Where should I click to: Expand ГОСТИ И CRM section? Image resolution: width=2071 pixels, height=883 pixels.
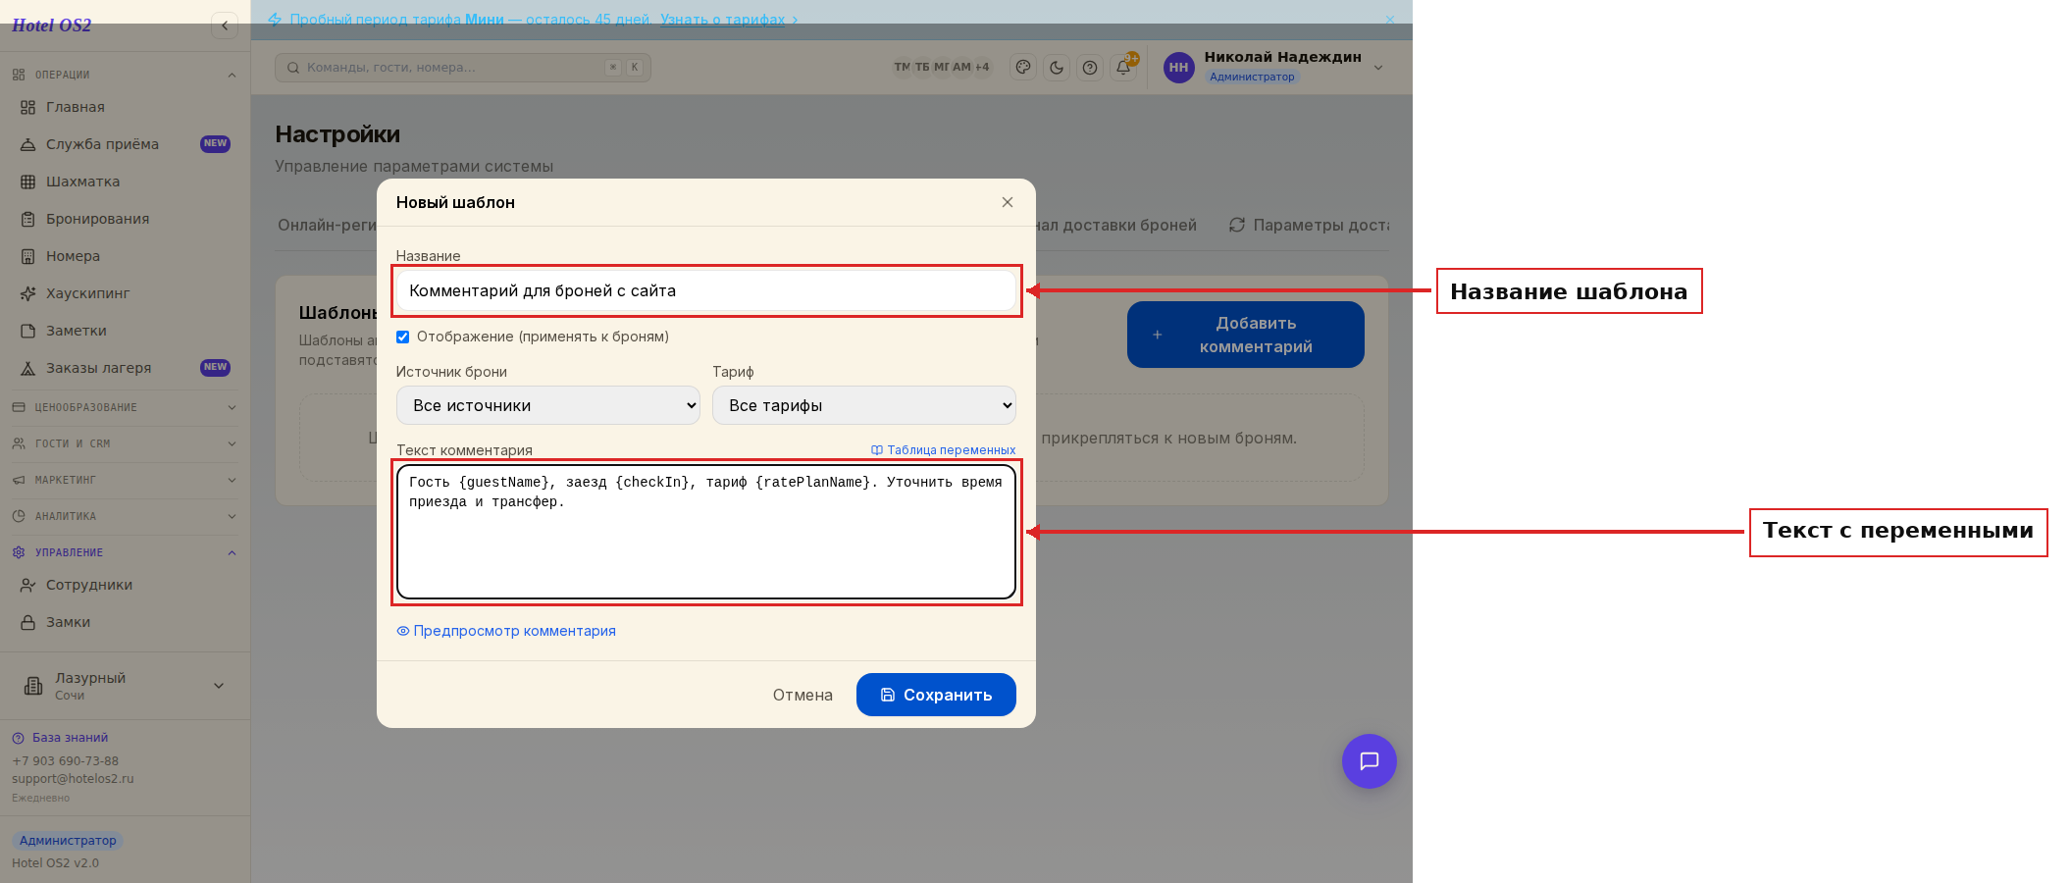(125, 443)
